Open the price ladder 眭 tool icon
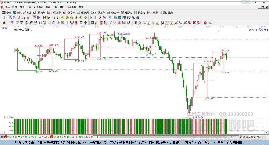The height and width of the screenshot is (145, 269). pyautogui.click(x=135, y=23)
